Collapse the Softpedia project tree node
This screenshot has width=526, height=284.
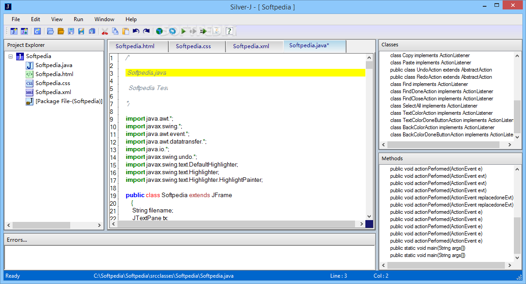tap(11, 56)
